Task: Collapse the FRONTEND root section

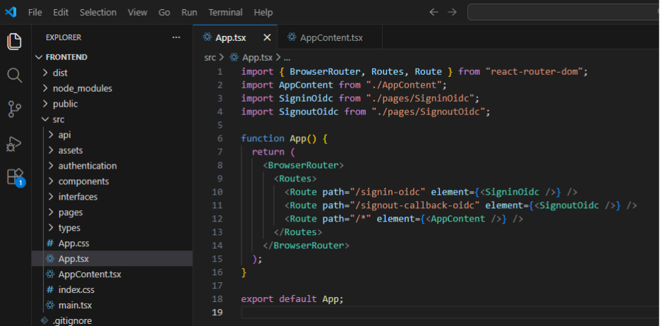Action: pyautogui.click(x=66, y=57)
